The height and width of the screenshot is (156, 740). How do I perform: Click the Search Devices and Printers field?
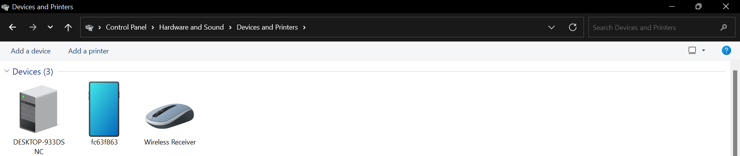pos(651,27)
